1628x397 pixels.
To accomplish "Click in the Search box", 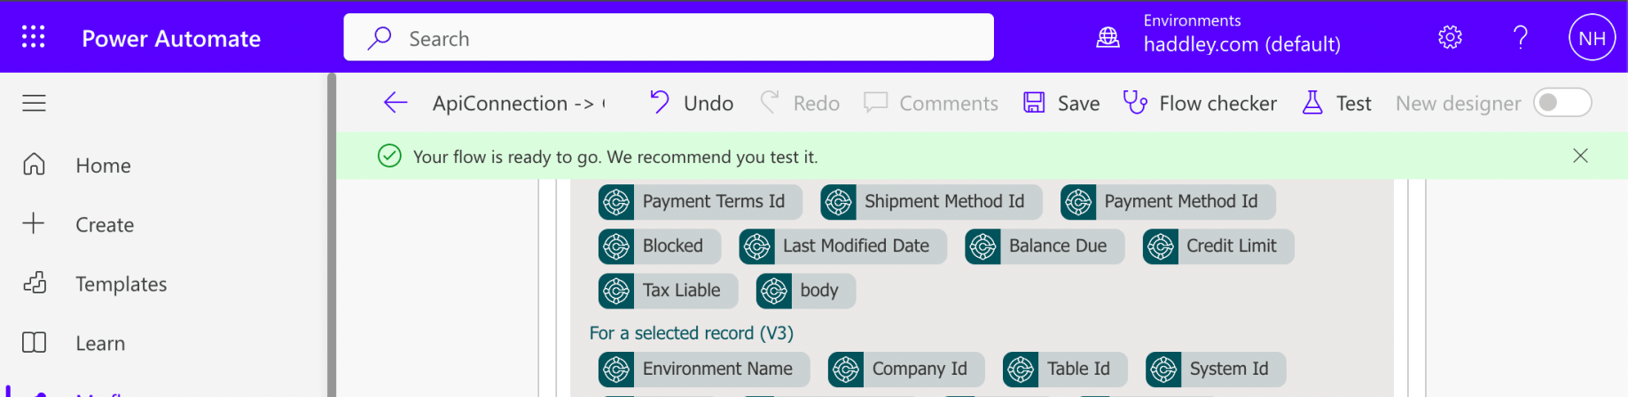I will pos(669,38).
